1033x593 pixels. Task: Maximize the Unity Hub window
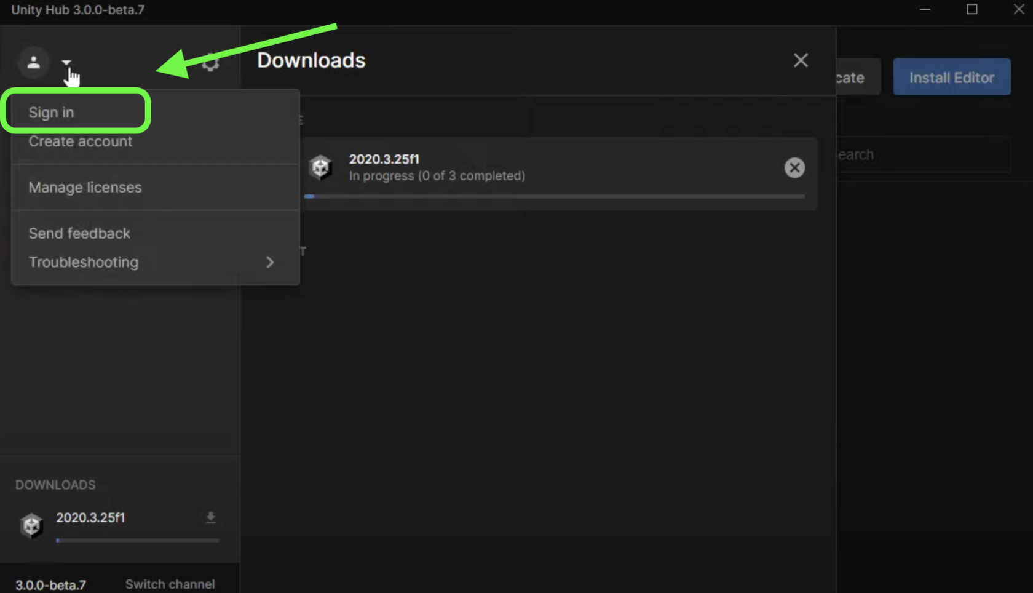(972, 9)
